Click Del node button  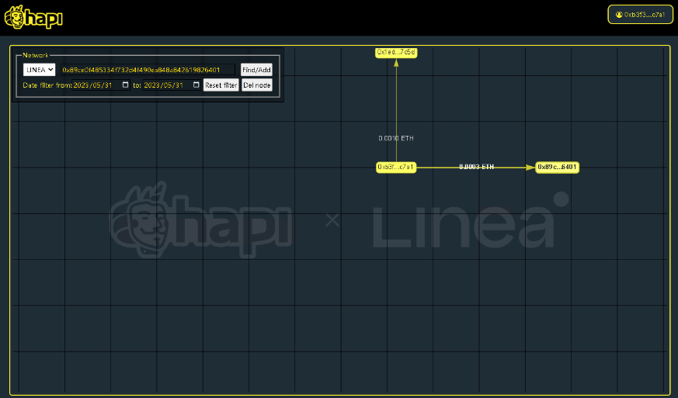point(257,85)
